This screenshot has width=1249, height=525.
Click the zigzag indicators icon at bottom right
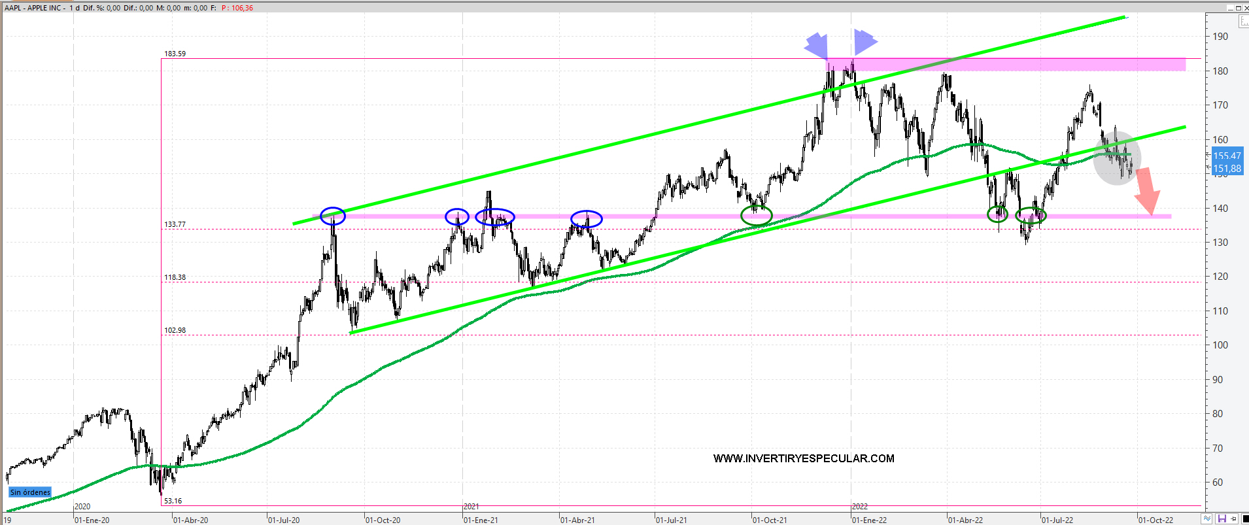click(x=1206, y=519)
